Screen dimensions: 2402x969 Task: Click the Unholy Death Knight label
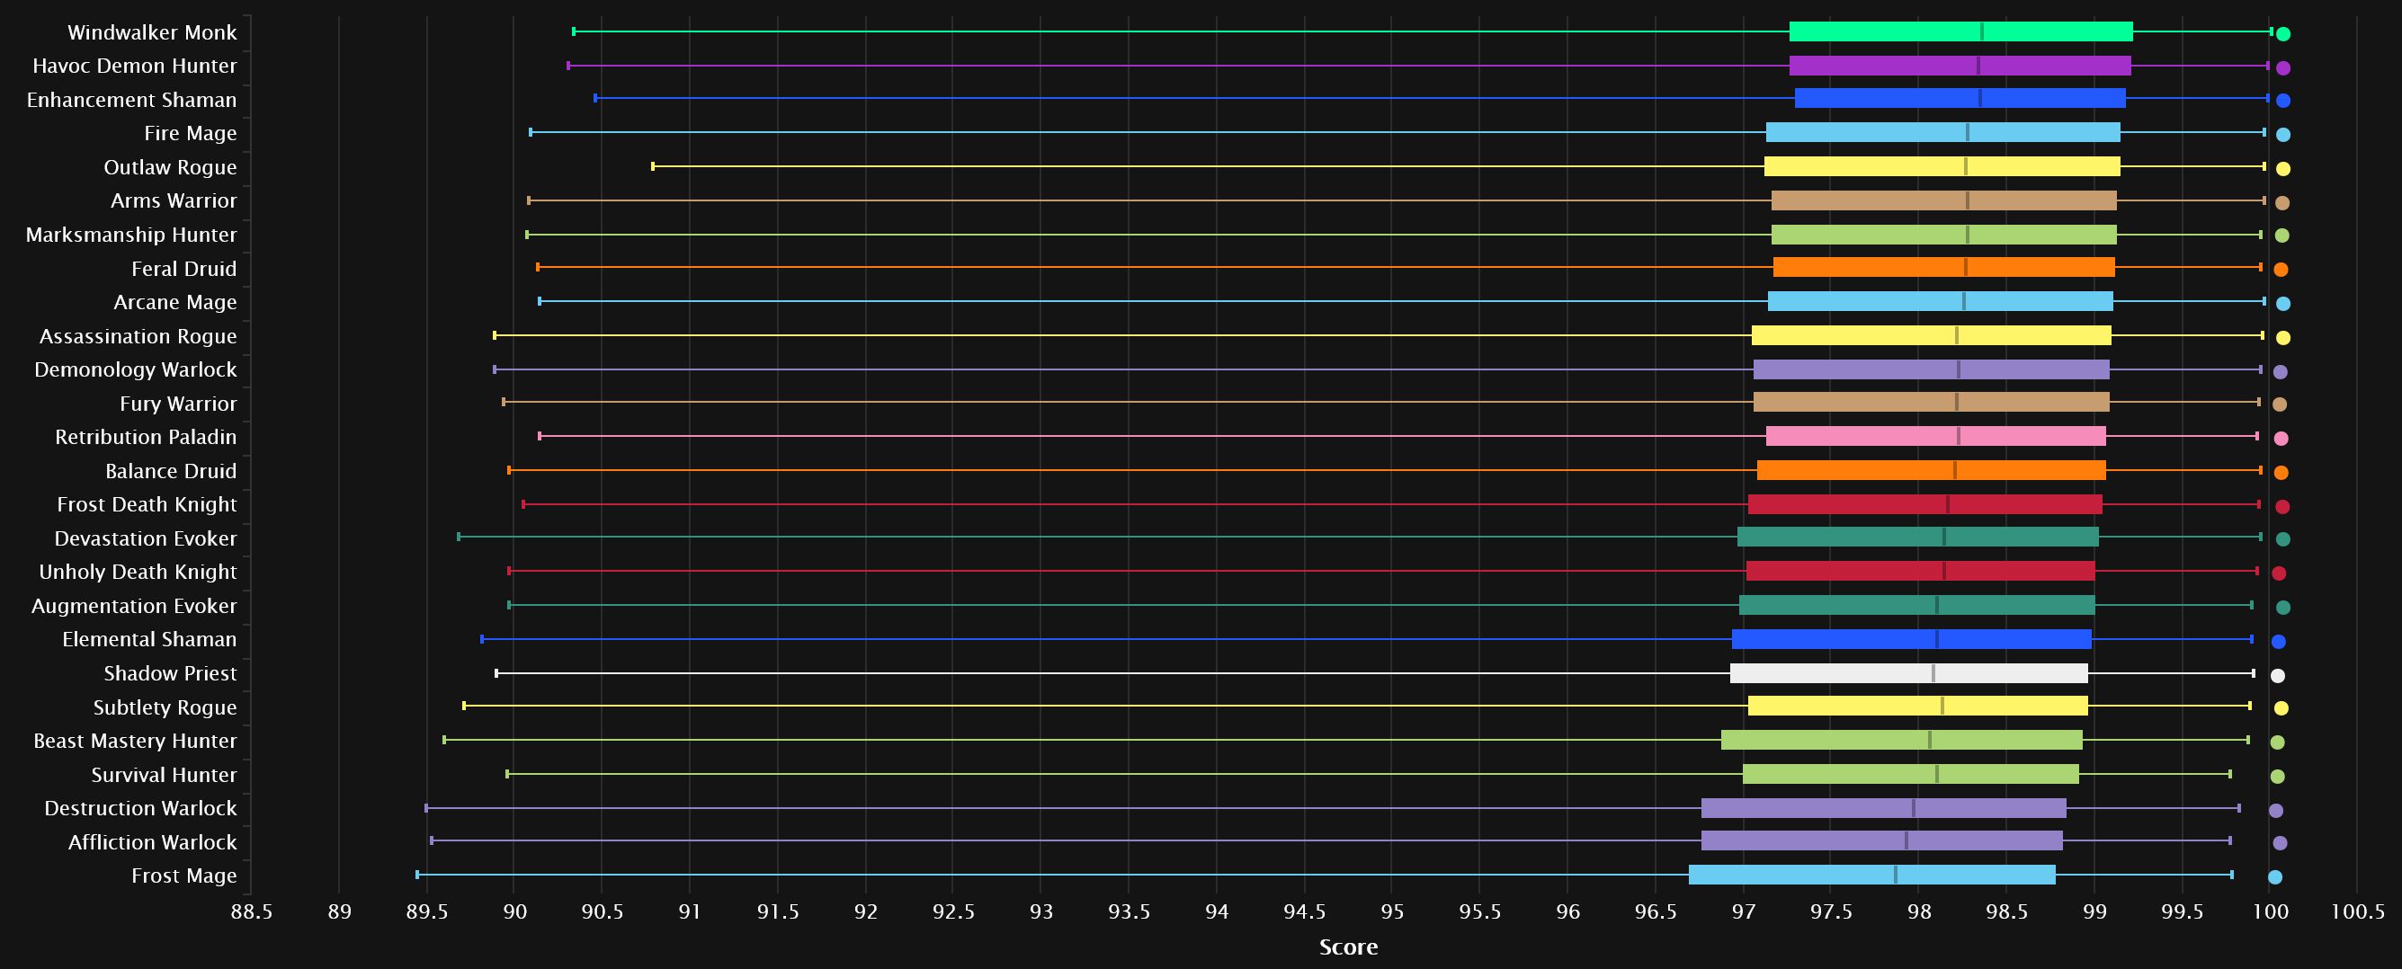138,572
